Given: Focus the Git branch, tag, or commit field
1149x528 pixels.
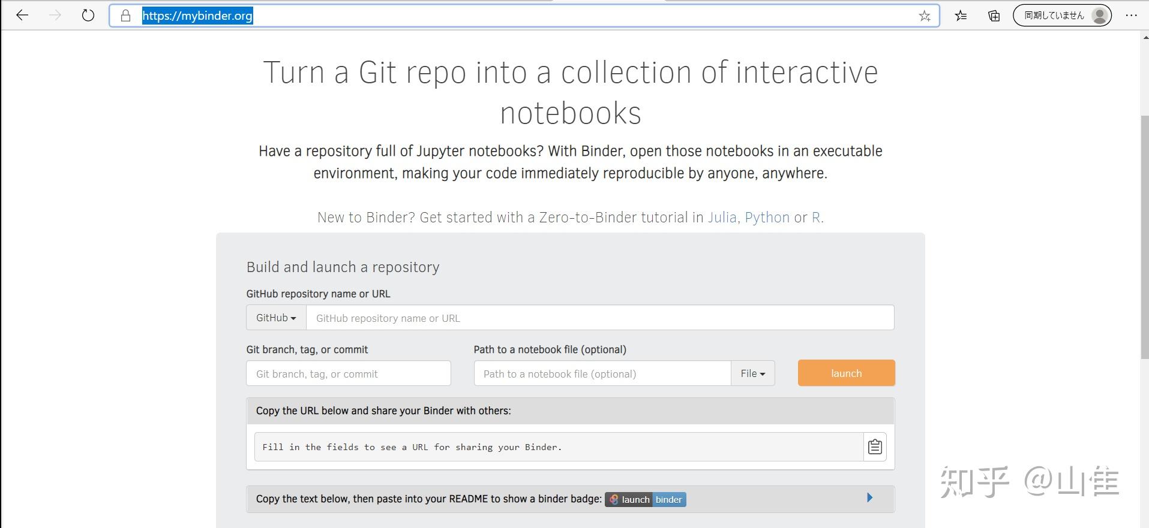Looking at the screenshot, I should click(x=348, y=373).
